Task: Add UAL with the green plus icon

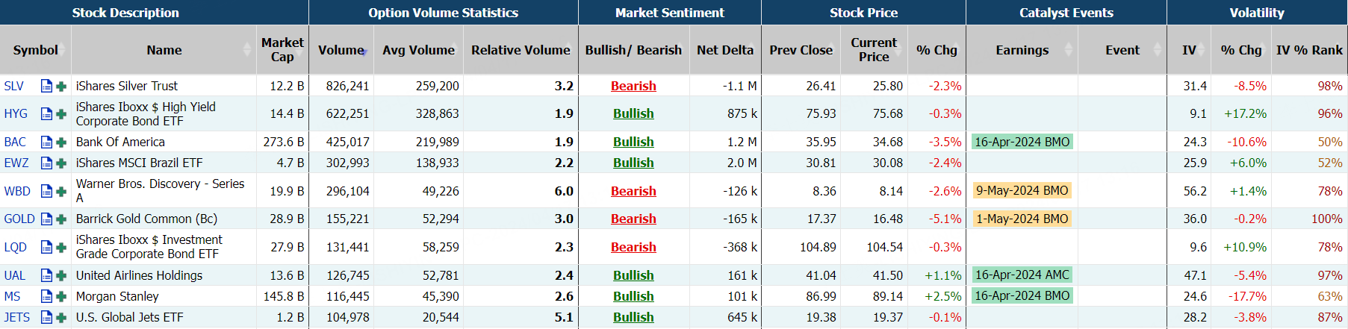Action: click(61, 275)
